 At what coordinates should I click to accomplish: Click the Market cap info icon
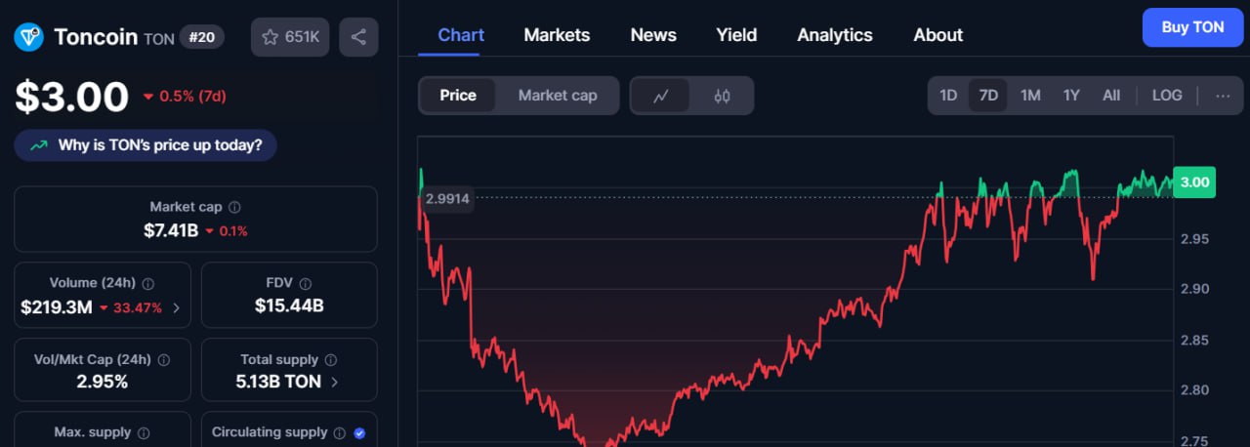click(x=234, y=207)
